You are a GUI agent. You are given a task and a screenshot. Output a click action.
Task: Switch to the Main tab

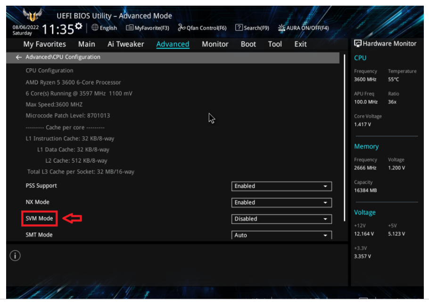(86, 44)
